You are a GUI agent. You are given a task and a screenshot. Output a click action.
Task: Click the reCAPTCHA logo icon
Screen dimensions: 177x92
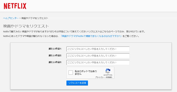tap(108, 71)
